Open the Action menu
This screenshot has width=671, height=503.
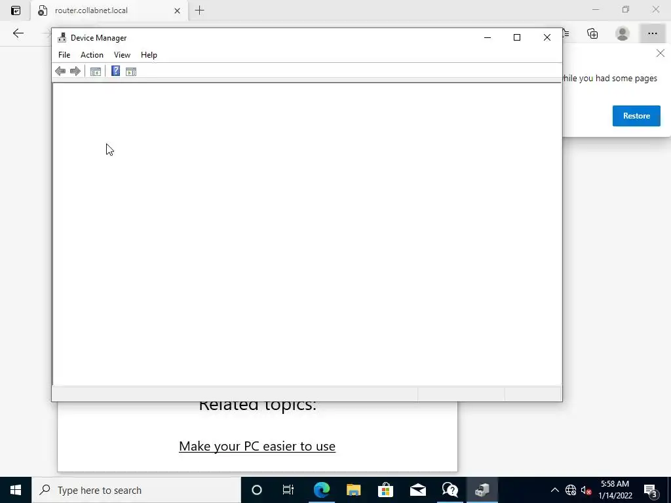[92, 55]
